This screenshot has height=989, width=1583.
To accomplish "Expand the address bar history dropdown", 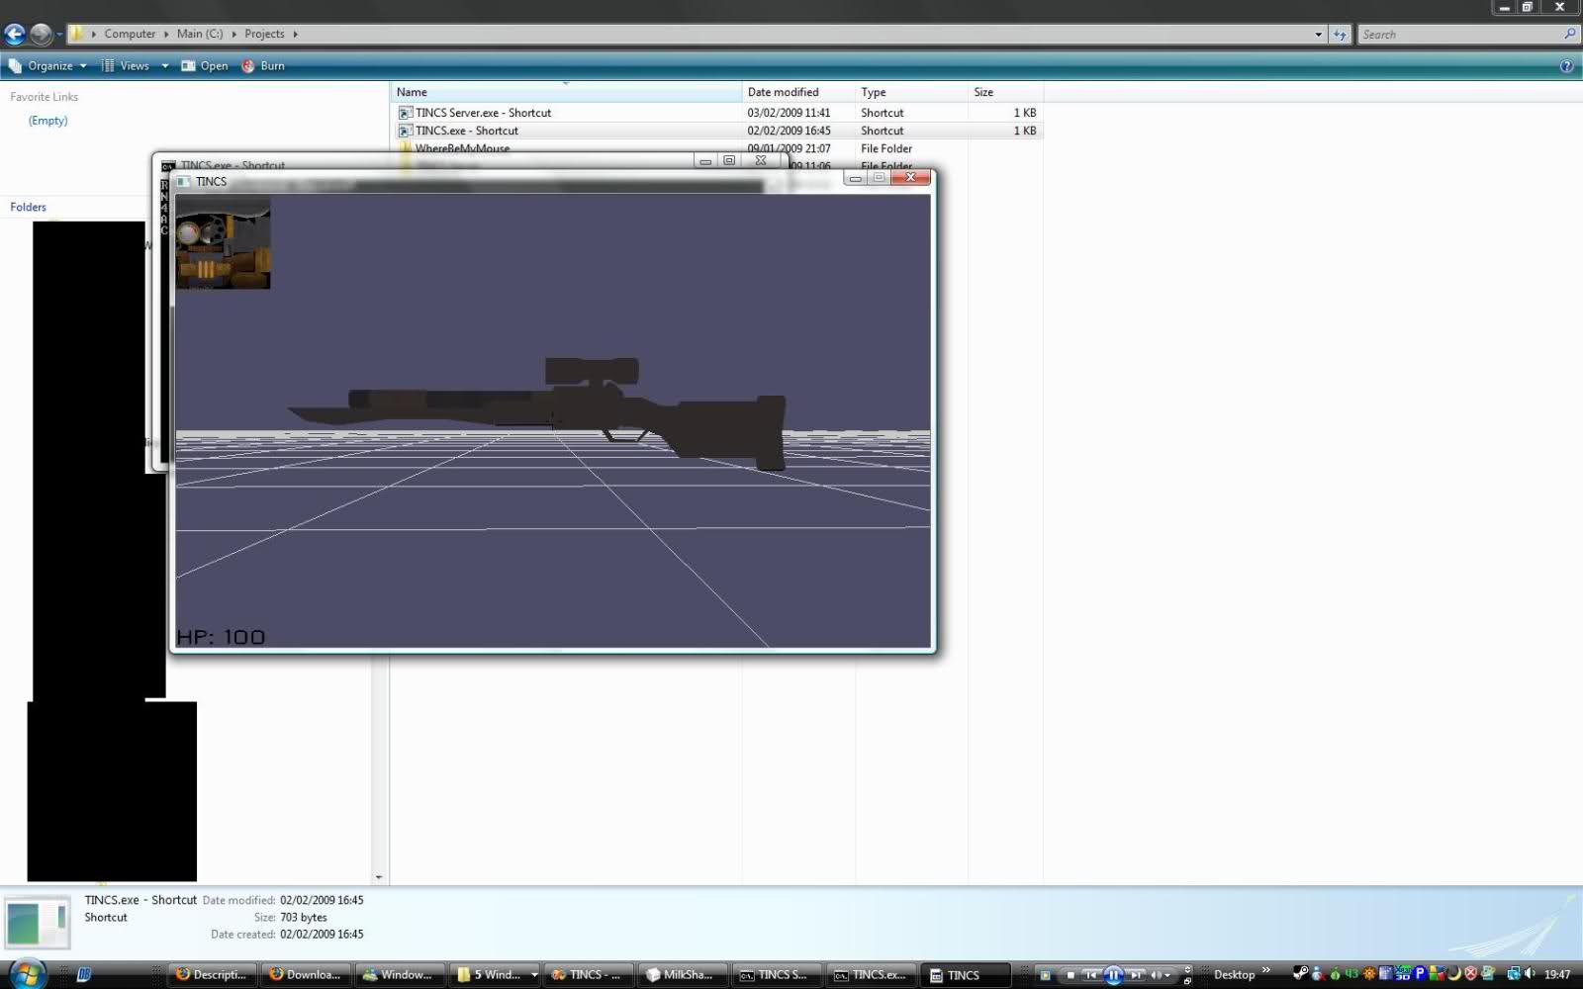I will tap(1318, 35).
